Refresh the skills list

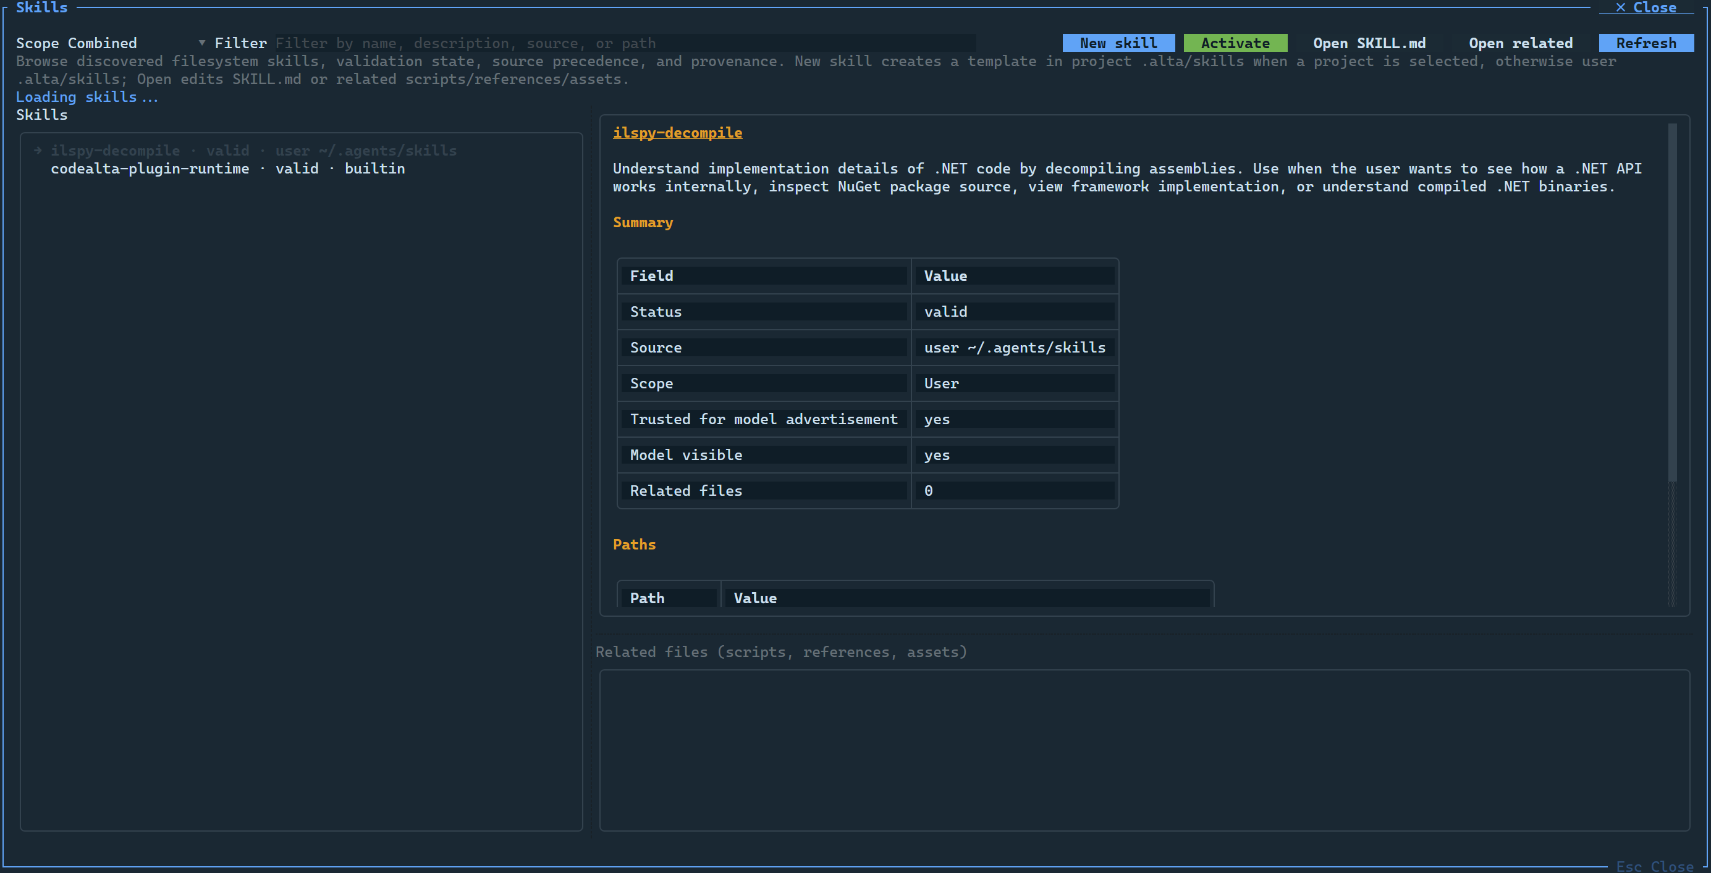click(1646, 43)
